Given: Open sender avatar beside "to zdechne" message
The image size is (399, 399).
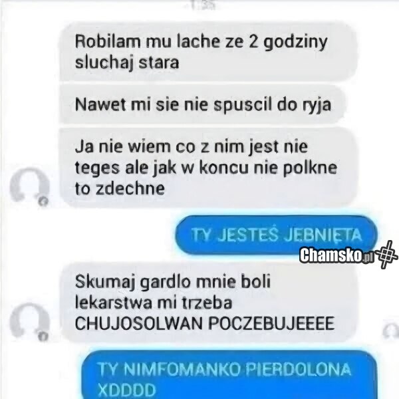Looking at the screenshot, I should [29, 186].
